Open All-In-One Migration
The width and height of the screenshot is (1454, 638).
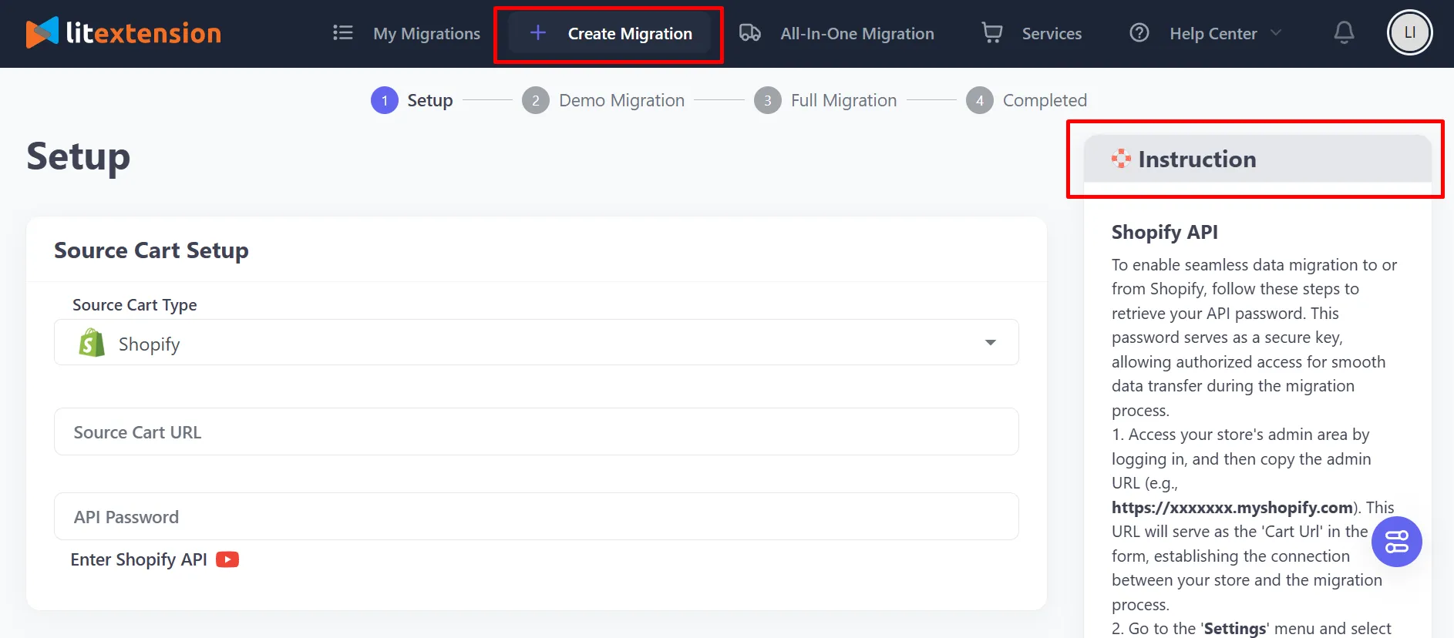point(857,33)
